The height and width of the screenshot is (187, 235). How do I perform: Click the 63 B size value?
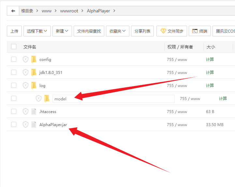210,112
